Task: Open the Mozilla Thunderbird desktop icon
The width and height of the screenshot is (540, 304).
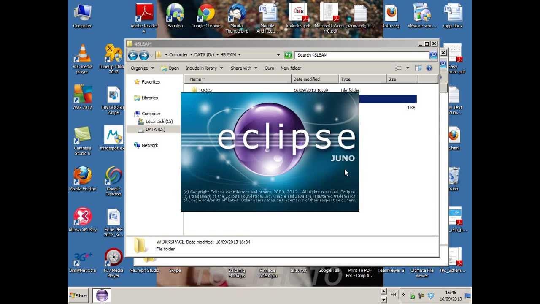Action: click(237, 18)
